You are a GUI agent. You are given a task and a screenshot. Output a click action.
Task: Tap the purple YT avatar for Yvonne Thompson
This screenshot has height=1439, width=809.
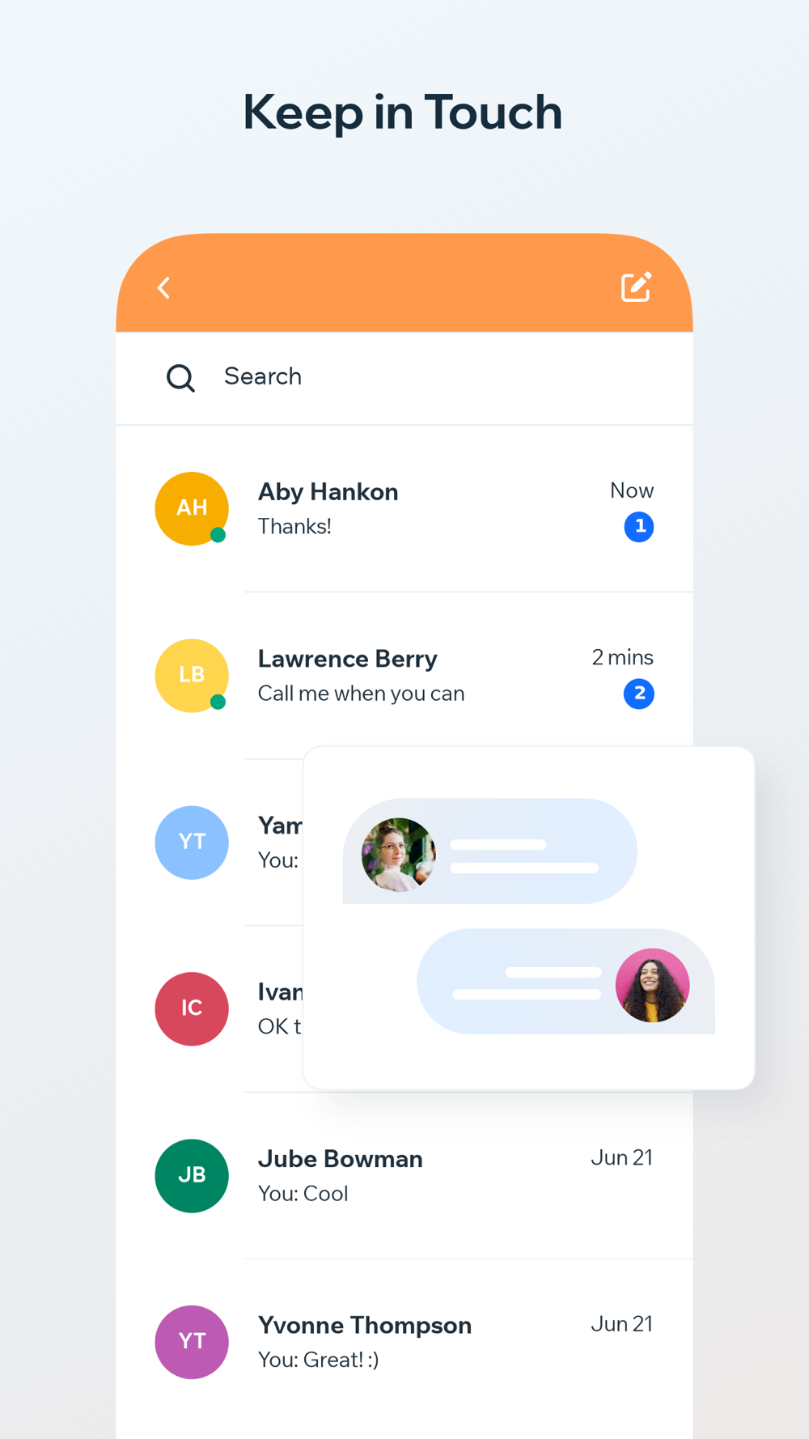pos(192,1342)
